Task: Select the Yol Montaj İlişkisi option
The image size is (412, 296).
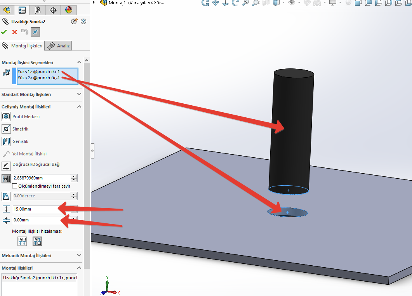Action: (6, 153)
